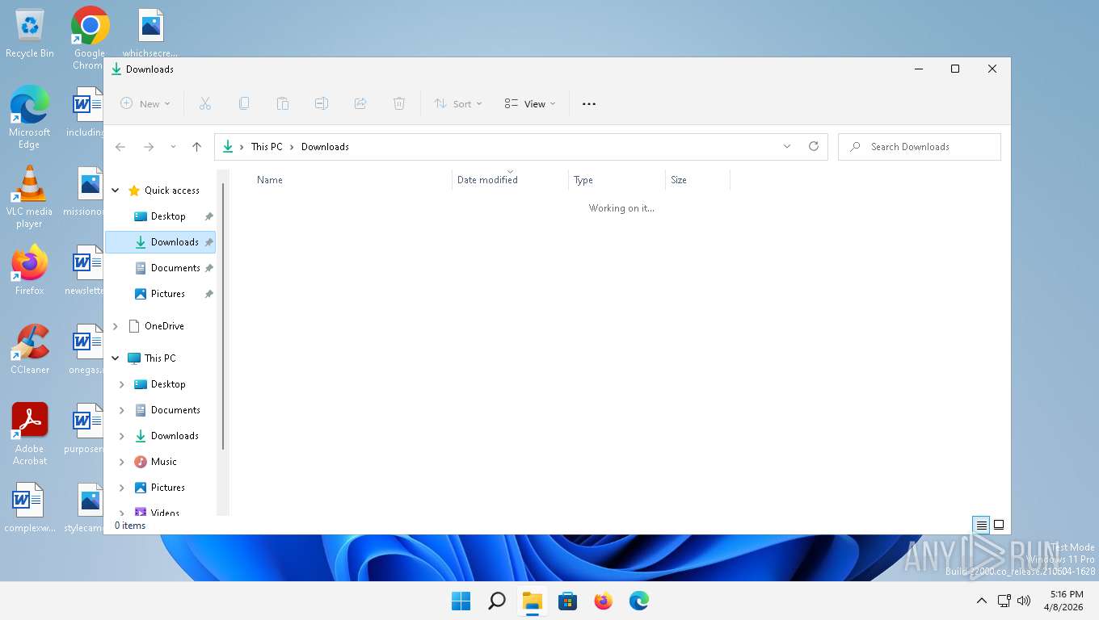The image size is (1099, 620).
Task: Open Firefox desktop shortcut
Action: click(29, 270)
